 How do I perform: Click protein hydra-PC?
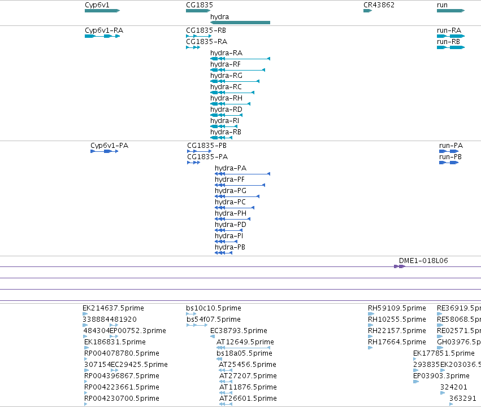[x=235, y=208]
